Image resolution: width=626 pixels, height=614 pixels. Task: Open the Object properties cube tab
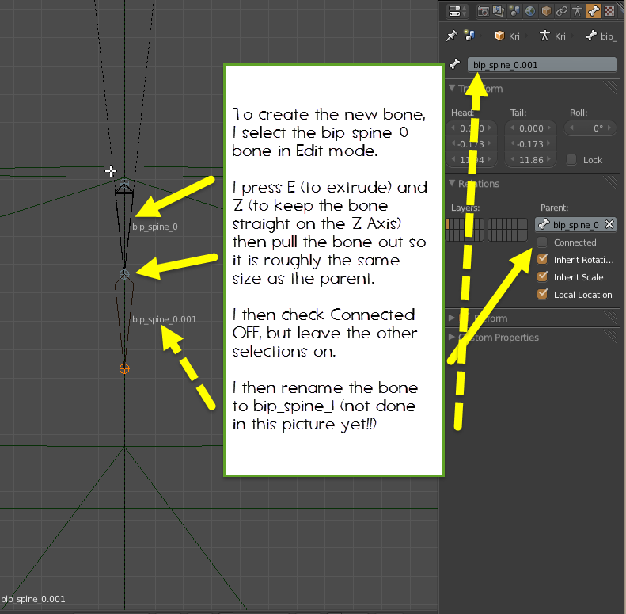coord(546,11)
